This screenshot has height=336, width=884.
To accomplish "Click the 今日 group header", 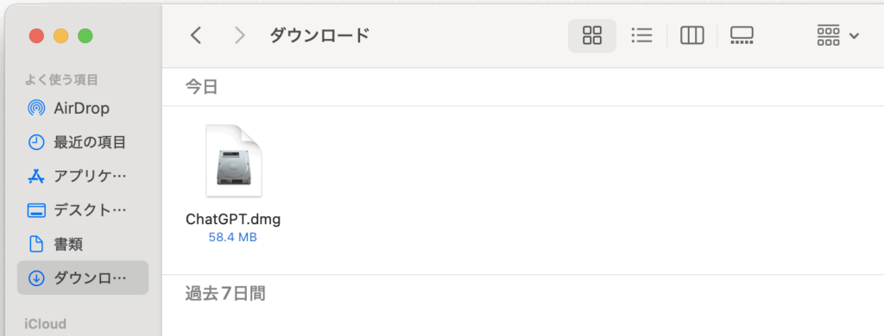I will (x=202, y=87).
